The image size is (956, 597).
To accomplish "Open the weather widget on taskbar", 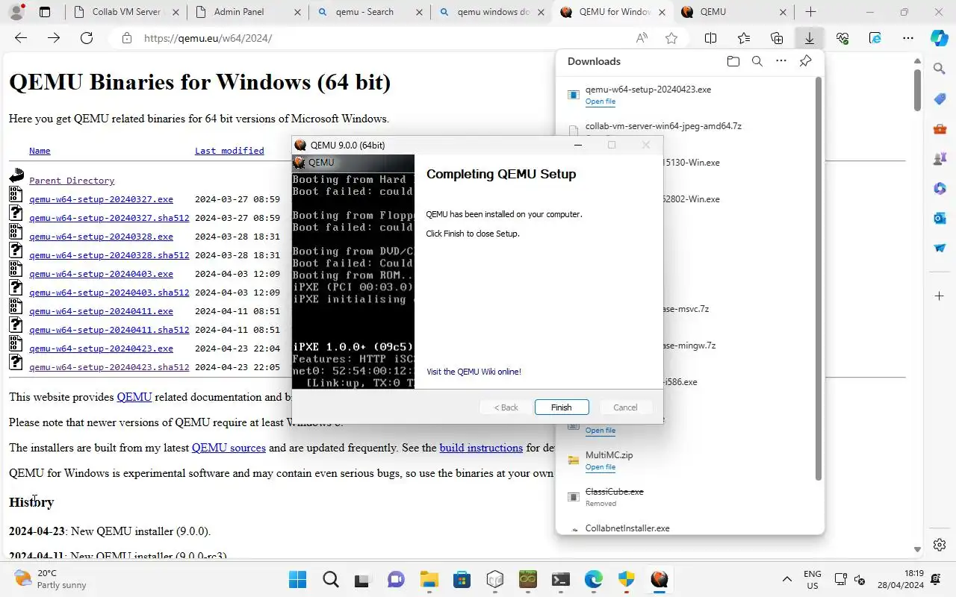I will pos(51,579).
